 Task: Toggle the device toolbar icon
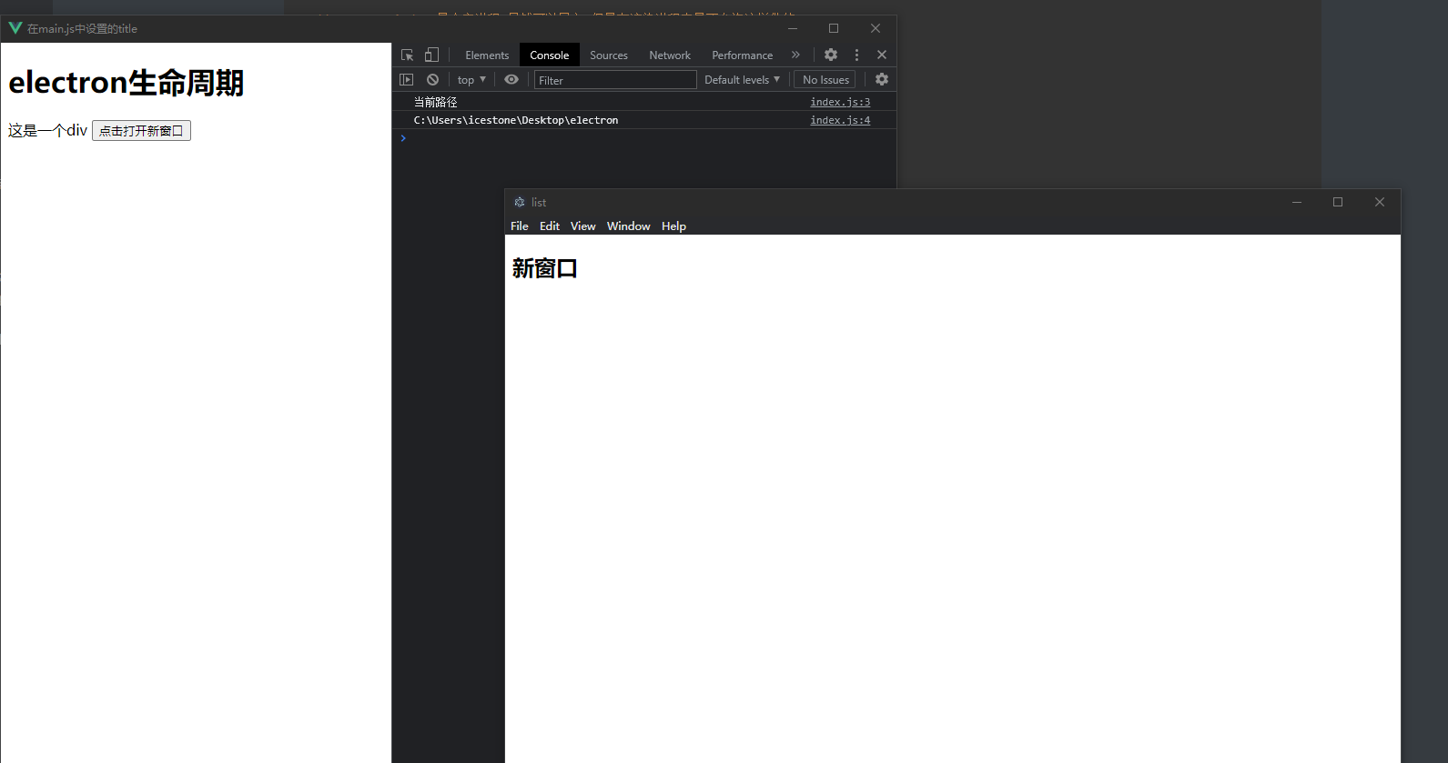431,55
